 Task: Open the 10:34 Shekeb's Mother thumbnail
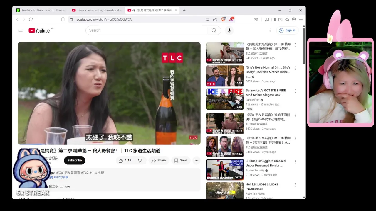[x=225, y=76]
